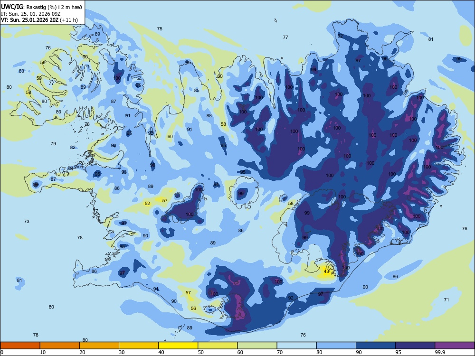Click the title 'UWC/IG: Rakastig (%) í 2 m hæð'
The image size is (475, 356).
coord(41,6)
